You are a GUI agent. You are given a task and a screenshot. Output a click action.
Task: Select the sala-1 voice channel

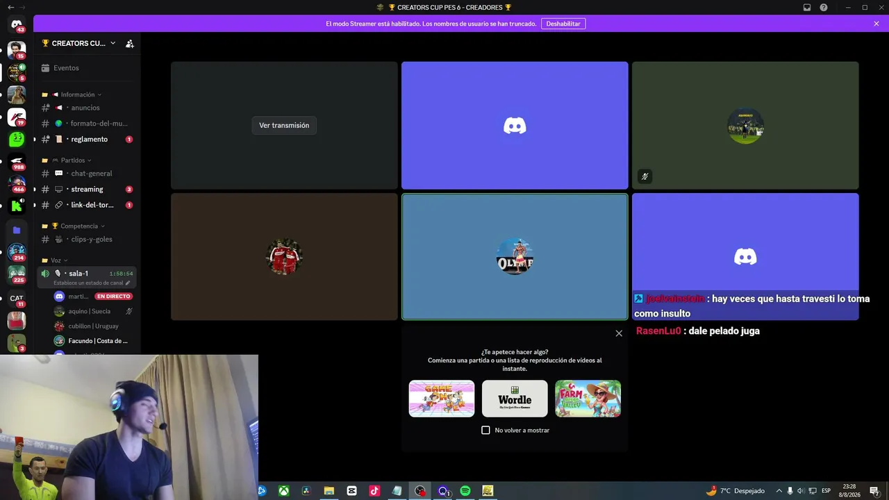(x=87, y=277)
